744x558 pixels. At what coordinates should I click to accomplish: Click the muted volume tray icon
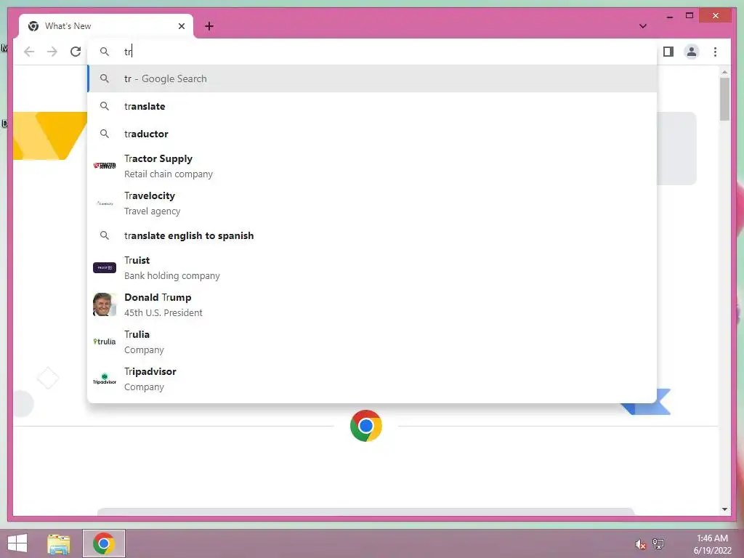click(641, 544)
